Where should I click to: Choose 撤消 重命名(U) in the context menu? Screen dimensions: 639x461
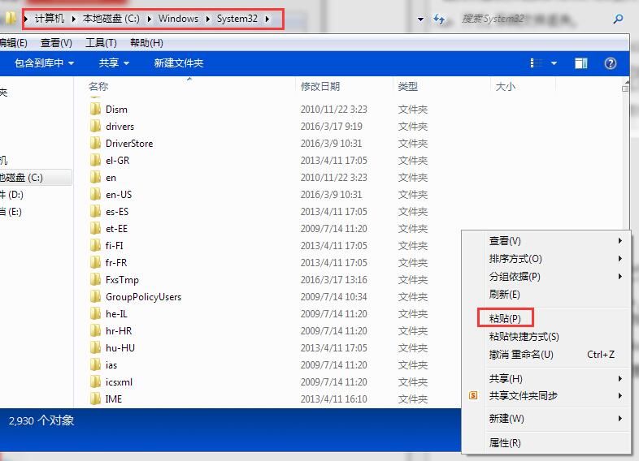coord(521,355)
